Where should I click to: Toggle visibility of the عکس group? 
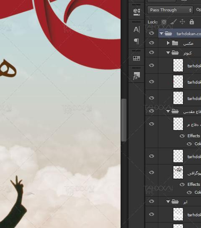point(152,43)
